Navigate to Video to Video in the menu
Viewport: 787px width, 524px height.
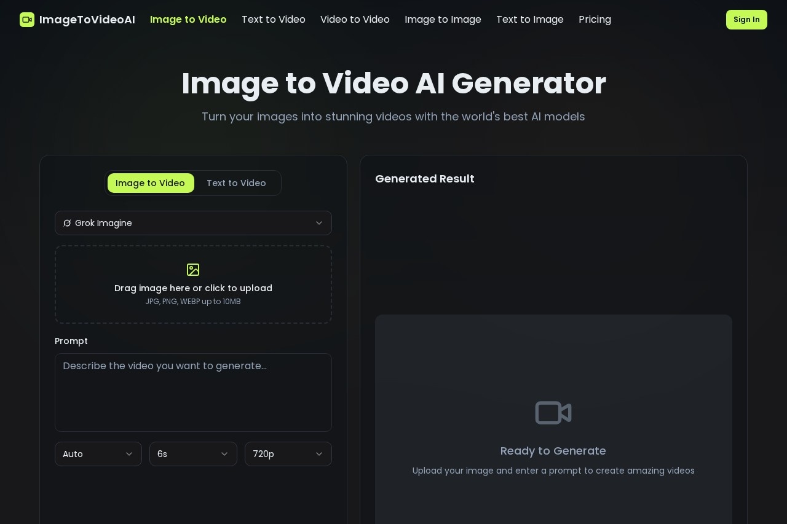point(355,20)
